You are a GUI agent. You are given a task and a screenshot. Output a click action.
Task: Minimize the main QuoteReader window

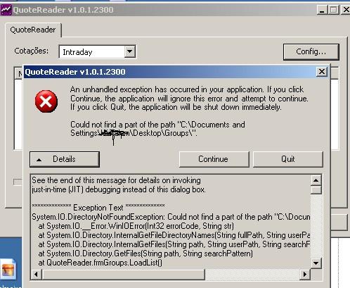[x=322, y=10]
